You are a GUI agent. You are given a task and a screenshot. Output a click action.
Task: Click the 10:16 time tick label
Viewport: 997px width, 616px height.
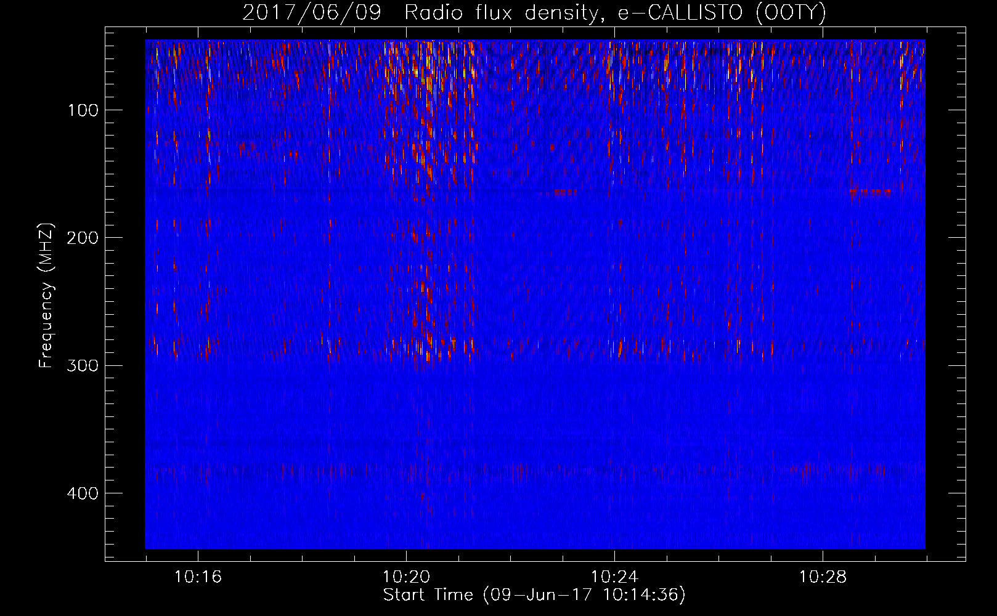198,578
